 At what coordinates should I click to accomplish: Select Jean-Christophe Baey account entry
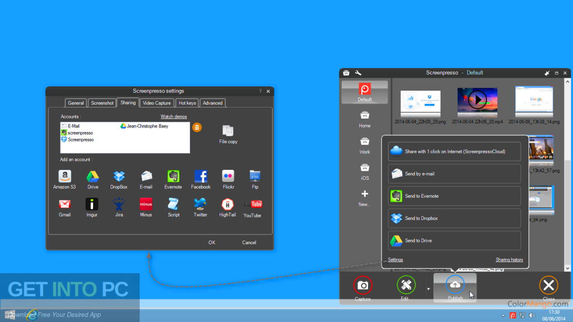[145, 126]
